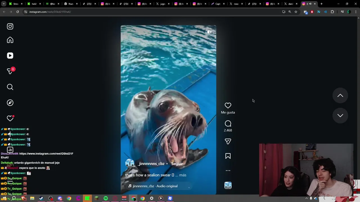Open Steam from the taskbar
The width and height of the screenshot is (360, 202).
41,198
